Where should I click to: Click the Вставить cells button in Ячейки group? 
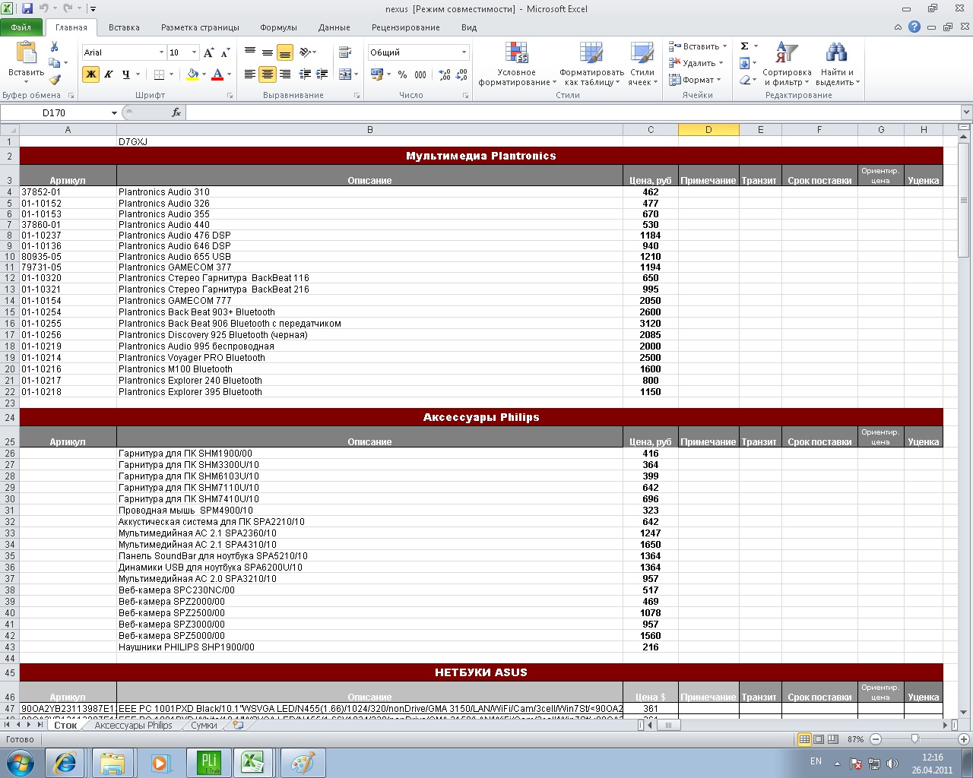pyautogui.click(x=698, y=46)
